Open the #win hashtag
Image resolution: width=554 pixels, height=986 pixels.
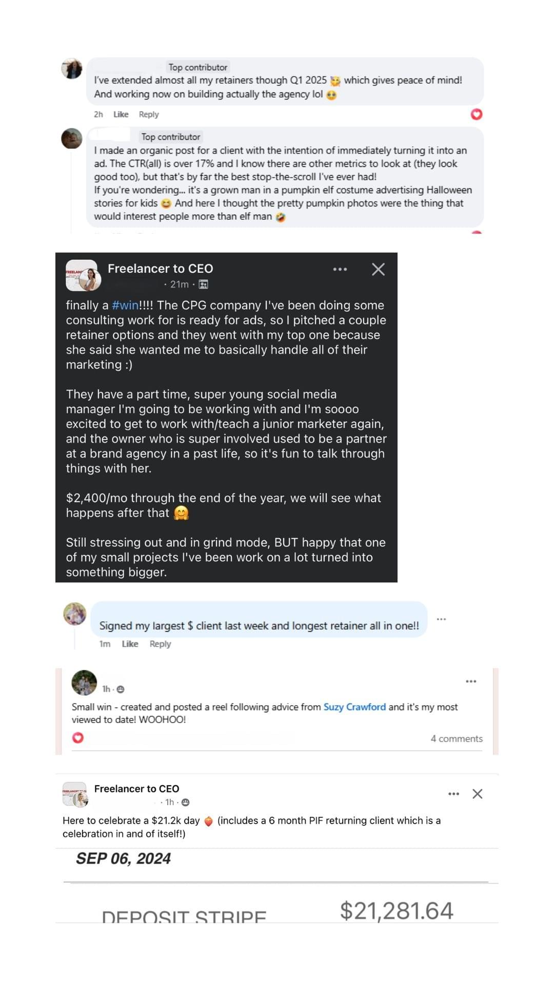[125, 305]
